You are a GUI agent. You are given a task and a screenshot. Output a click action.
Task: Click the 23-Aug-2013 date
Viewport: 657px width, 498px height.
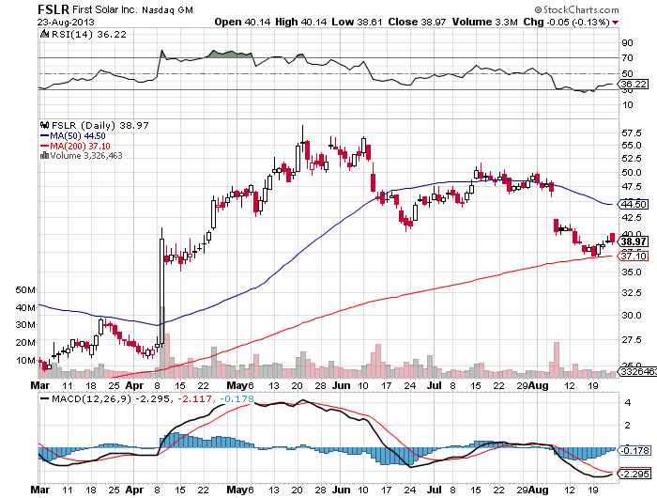pyautogui.click(x=66, y=23)
